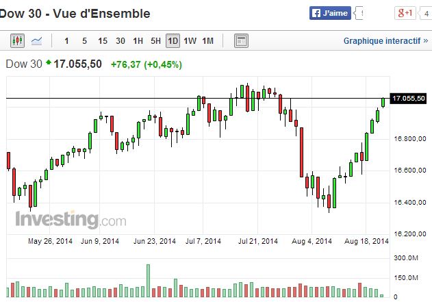This screenshot has width=432, height=302.
Task: Select the 5 minute timeframe
Action: click(84, 41)
